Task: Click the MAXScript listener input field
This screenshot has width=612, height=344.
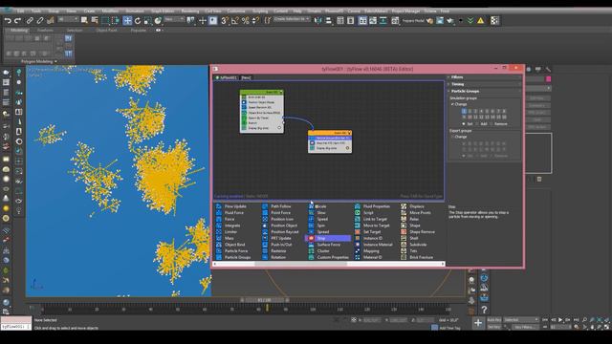Action: (x=15, y=327)
